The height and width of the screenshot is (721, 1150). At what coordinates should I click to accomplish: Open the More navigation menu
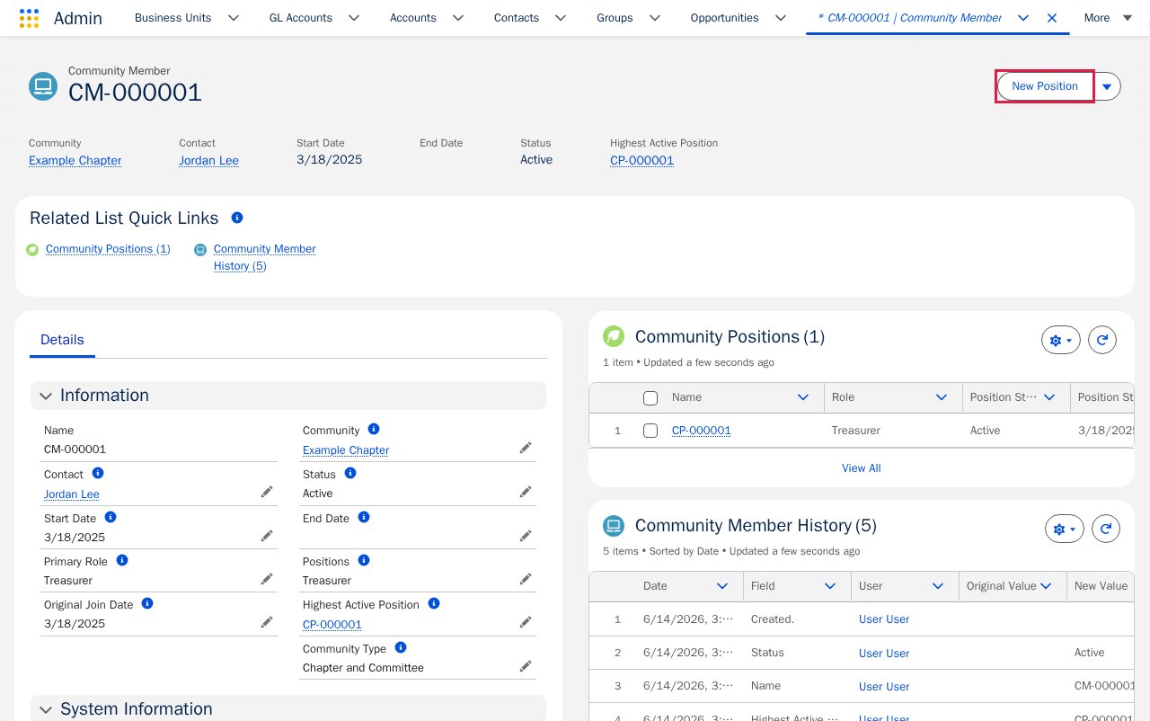pyautogui.click(x=1108, y=18)
